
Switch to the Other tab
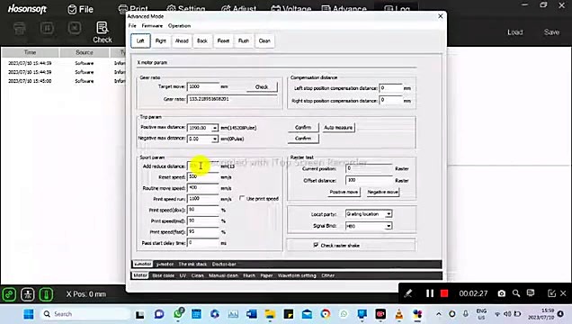click(328, 275)
